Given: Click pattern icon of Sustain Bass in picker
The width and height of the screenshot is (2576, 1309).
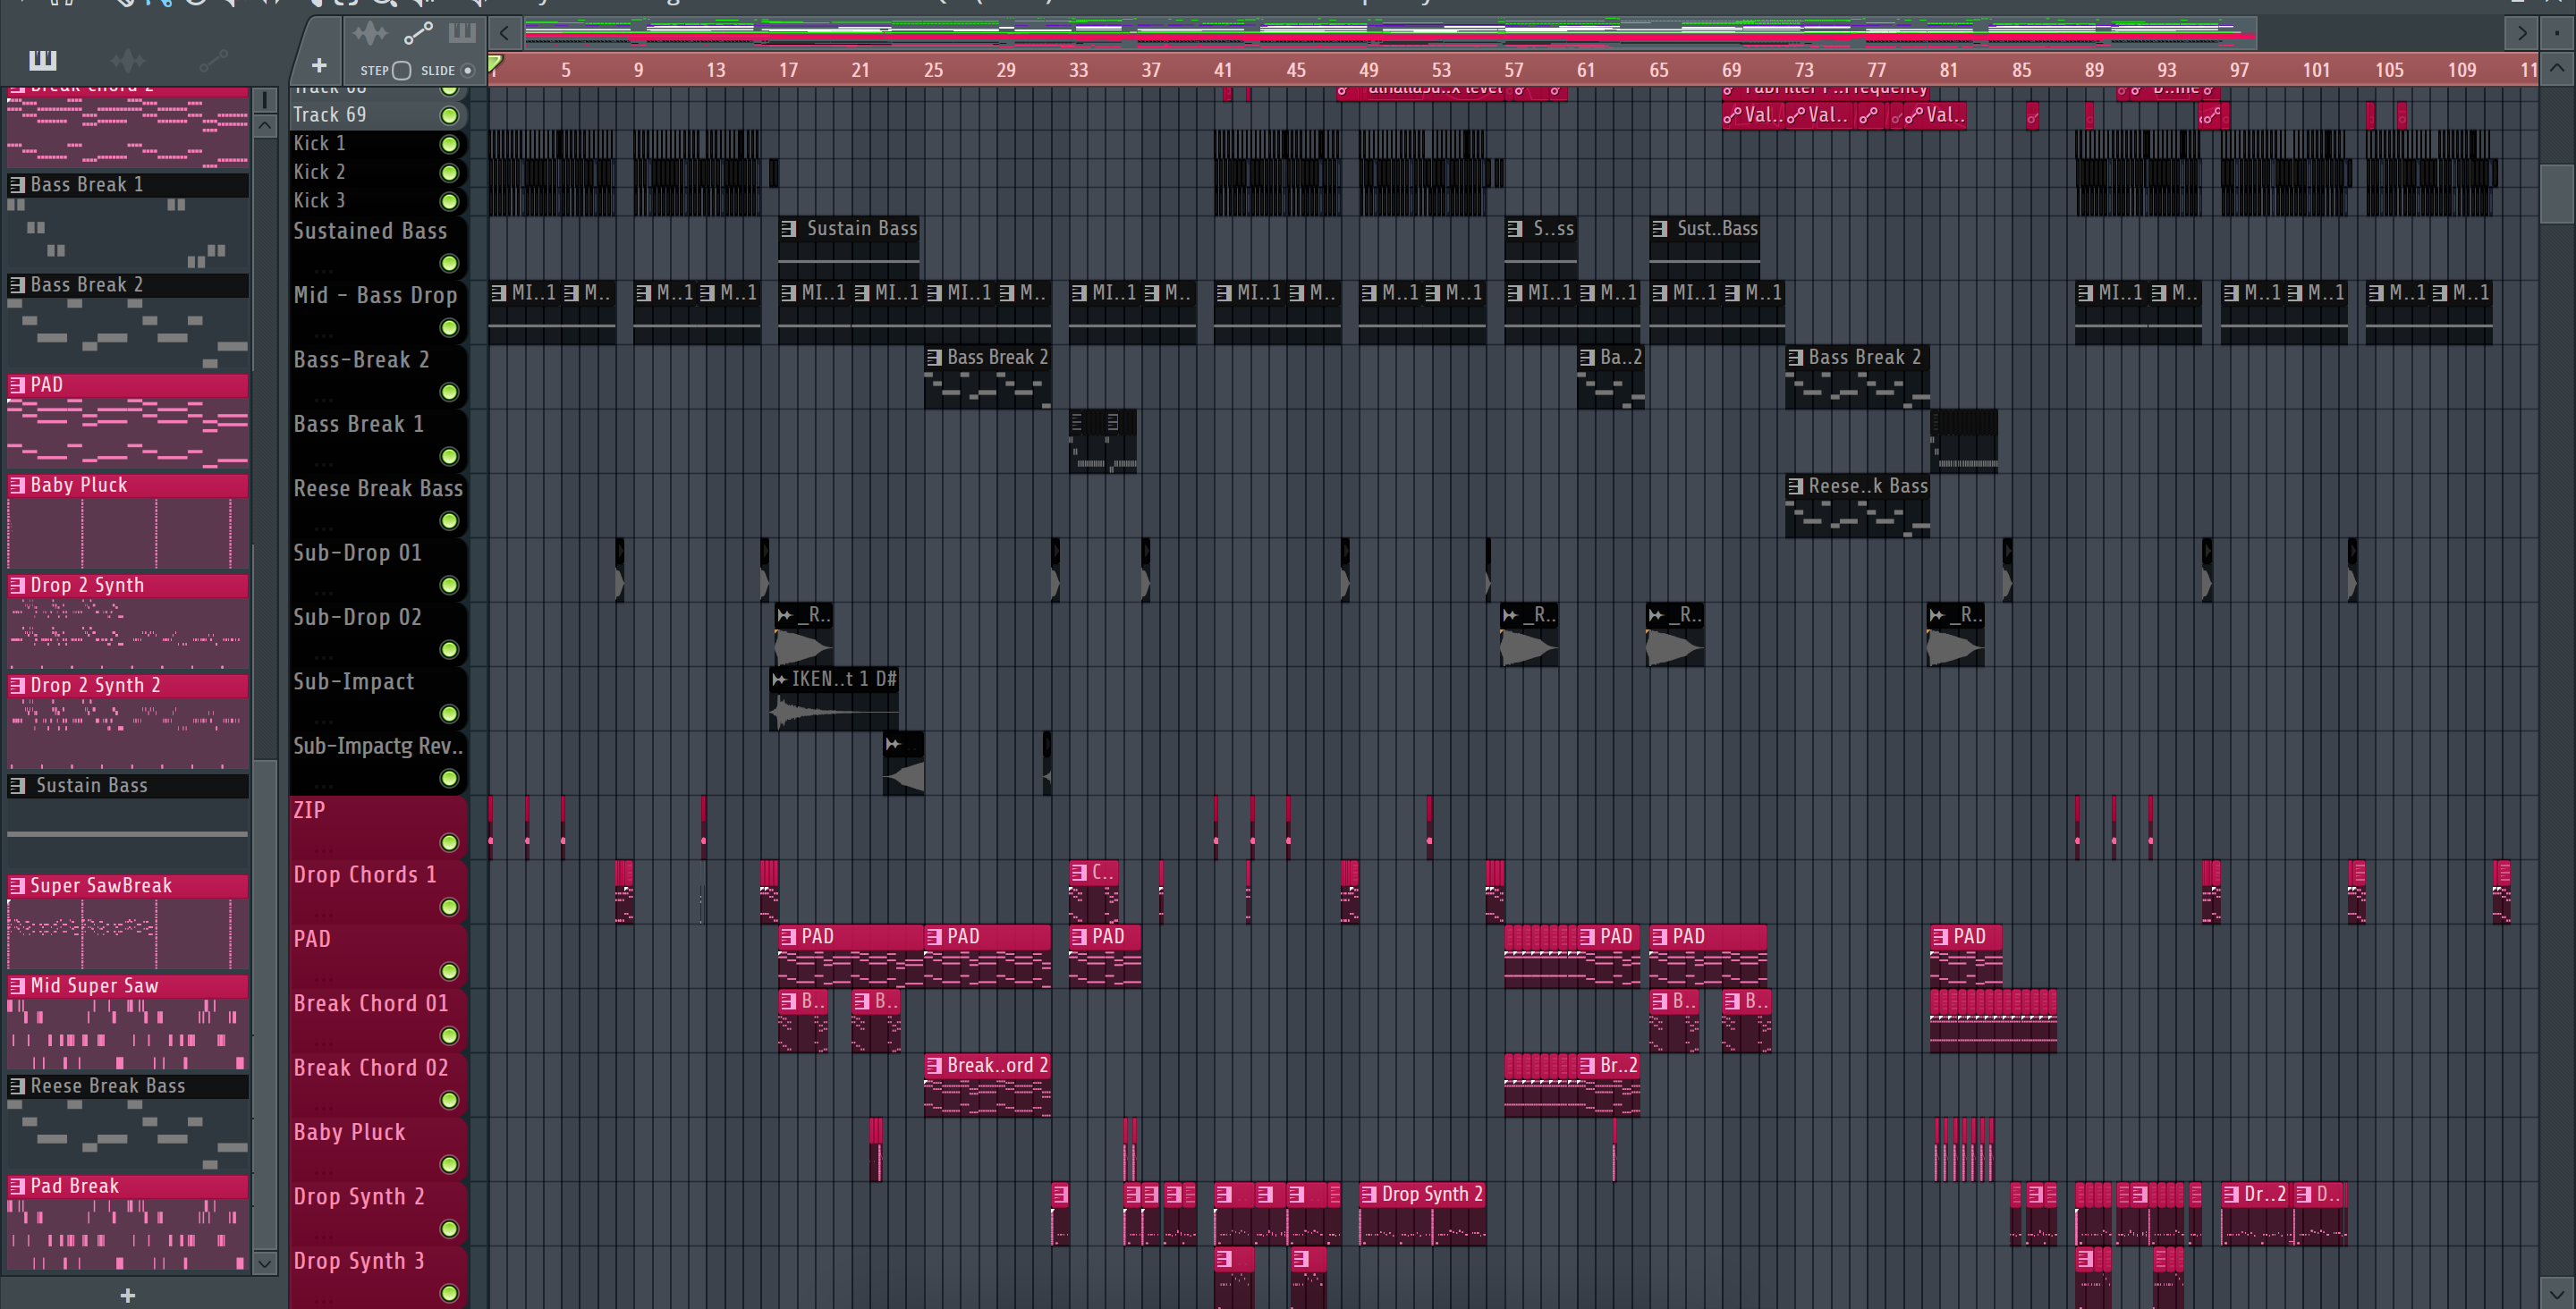Looking at the screenshot, I should pos(17,786).
